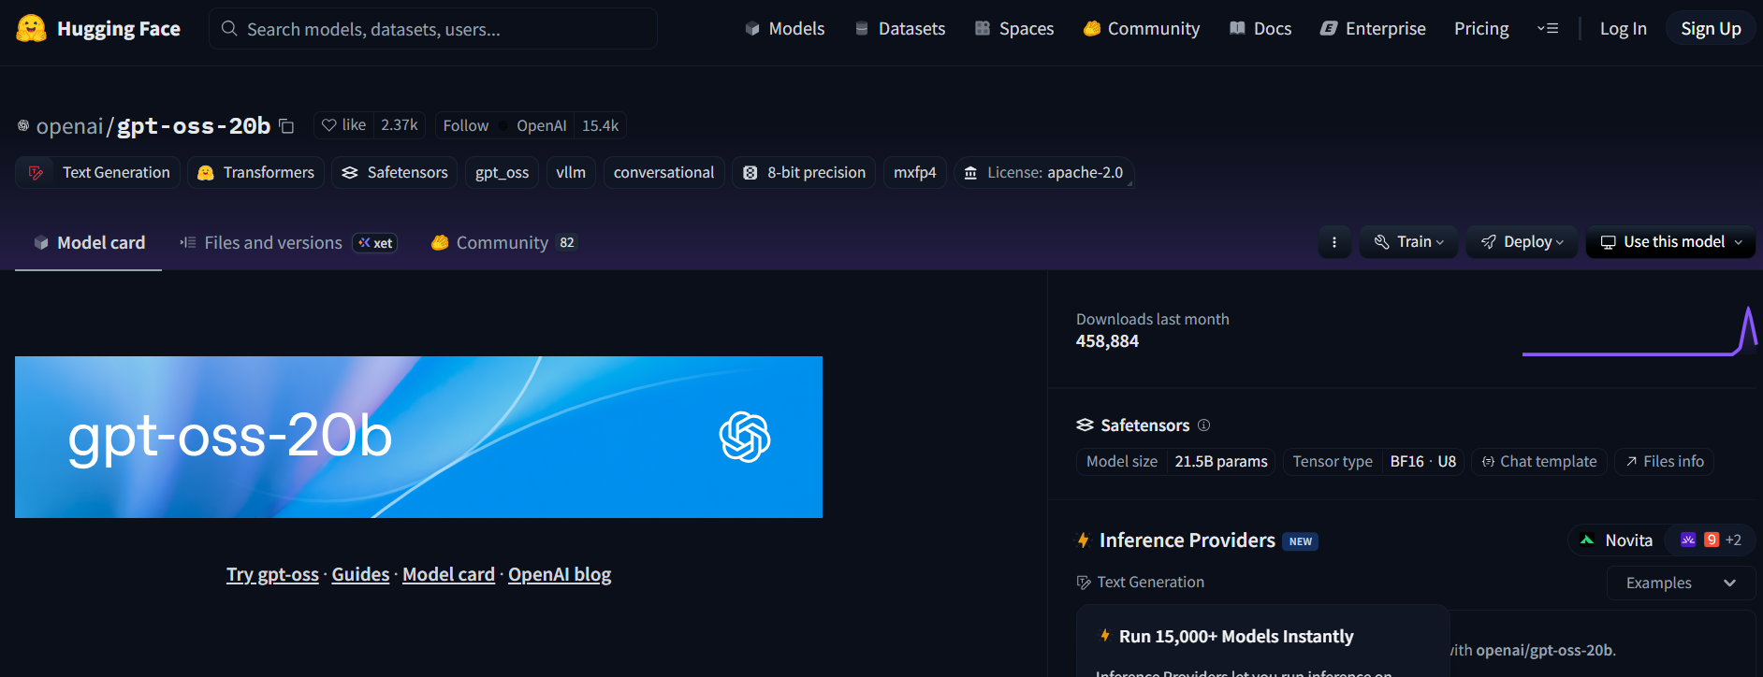Image resolution: width=1763 pixels, height=677 pixels.
Task: Open the Docs page
Action: click(1260, 29)
